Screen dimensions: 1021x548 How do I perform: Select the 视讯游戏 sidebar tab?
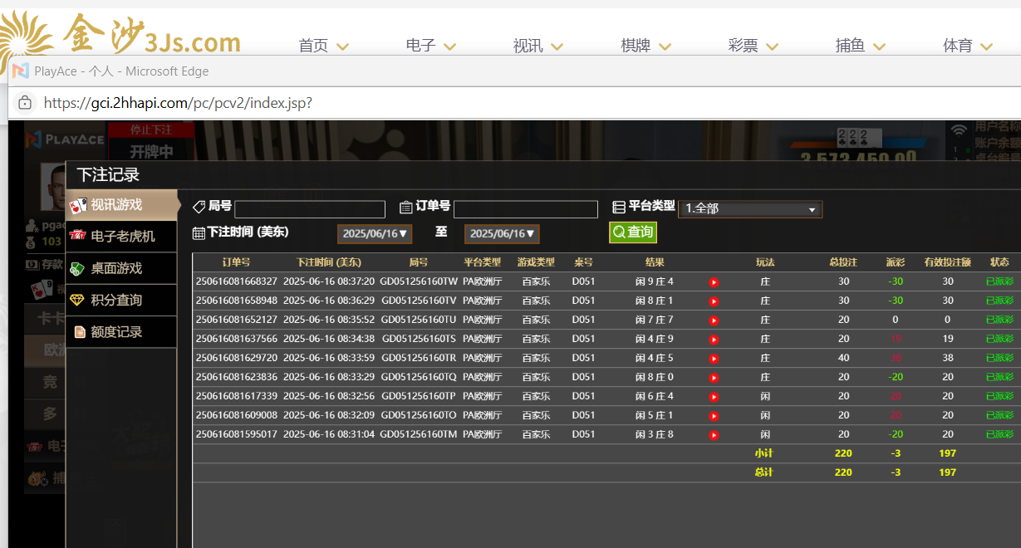point(123,205)
